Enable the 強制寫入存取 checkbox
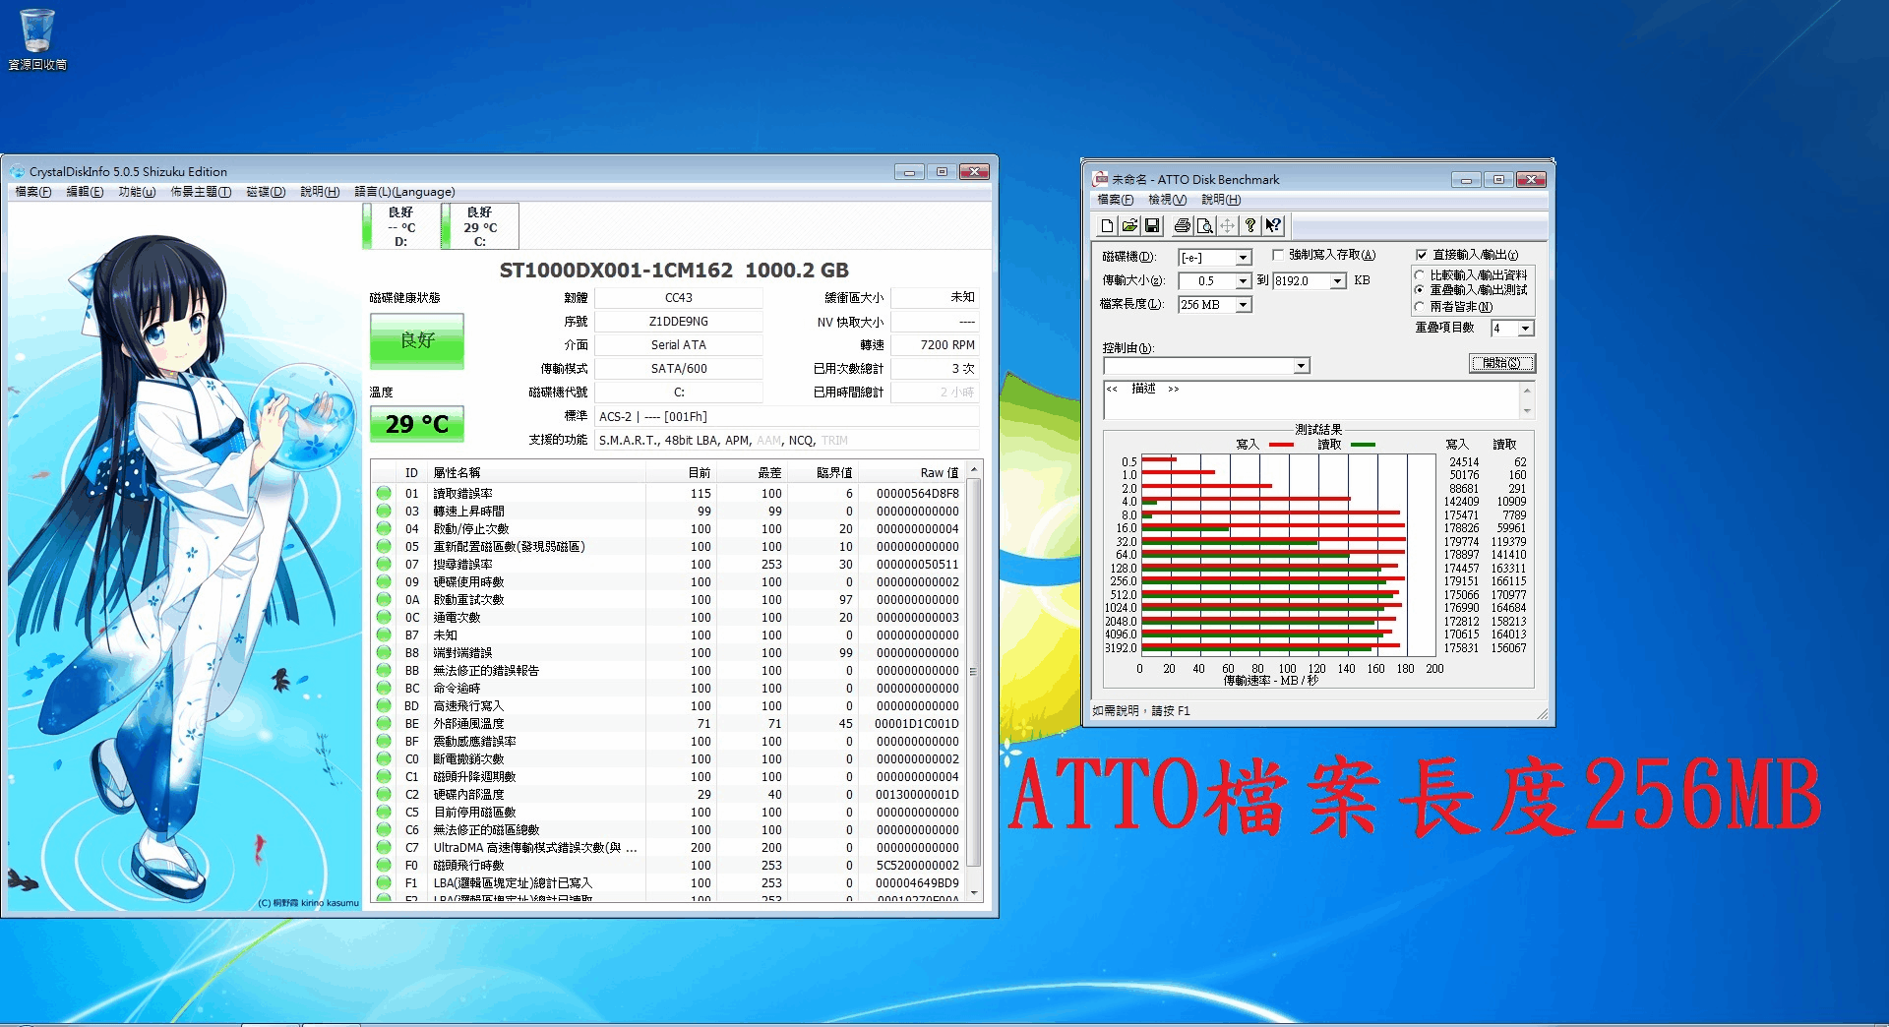 point(1278,255)
